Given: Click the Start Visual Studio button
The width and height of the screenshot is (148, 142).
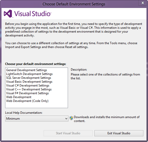Looking at the screenshot, I should coord(68,133).
